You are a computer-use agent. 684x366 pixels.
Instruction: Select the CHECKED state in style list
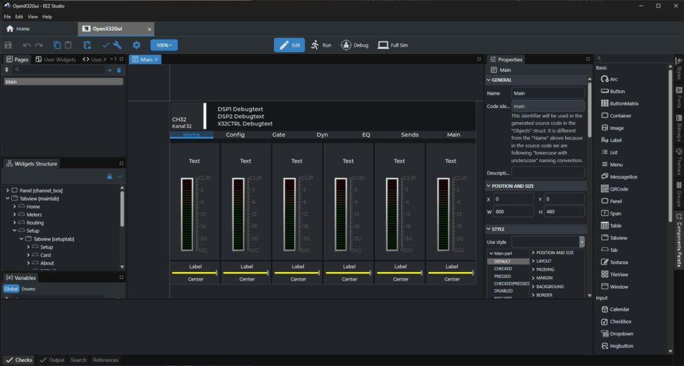pyautogui.click(x=503, y=269)
